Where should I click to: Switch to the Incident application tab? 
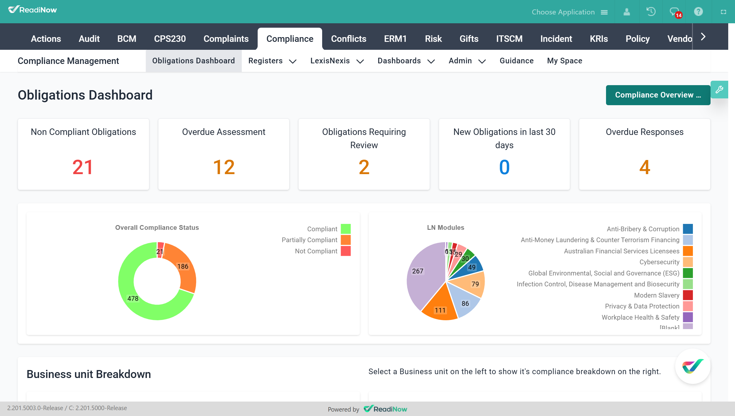click(556, 39)
